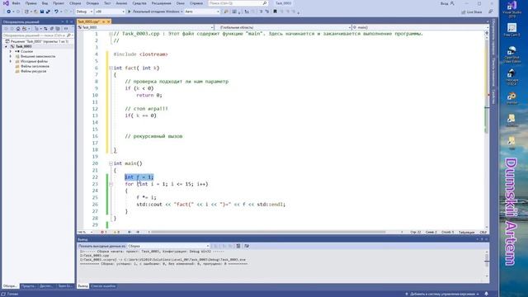Switch to the Список ошибок tab
The width and height of the screenshot is (528, 297).
tap(103, 286)
